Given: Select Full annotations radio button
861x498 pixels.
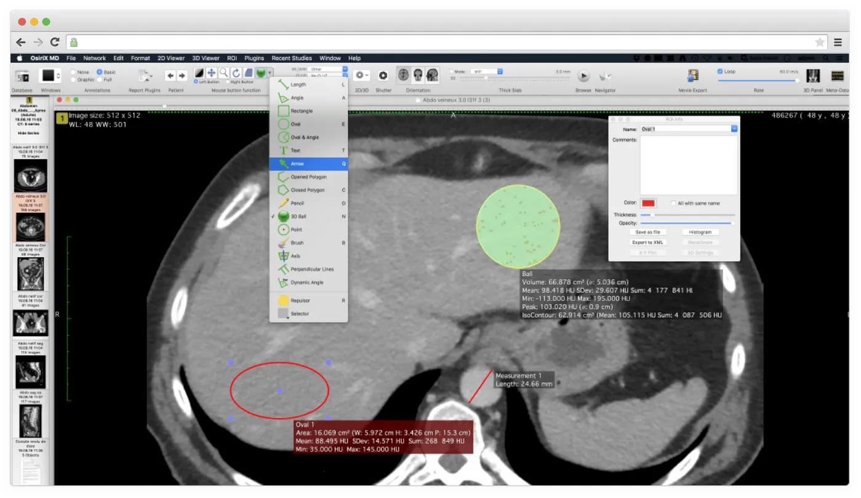Looking at the screenshot, I should point(100,79).
